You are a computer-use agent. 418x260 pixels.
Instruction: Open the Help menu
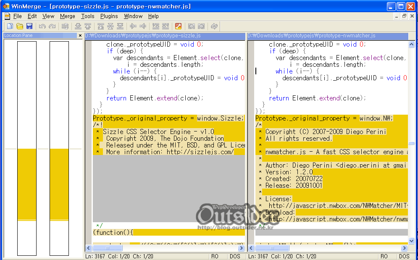(153, 16)
